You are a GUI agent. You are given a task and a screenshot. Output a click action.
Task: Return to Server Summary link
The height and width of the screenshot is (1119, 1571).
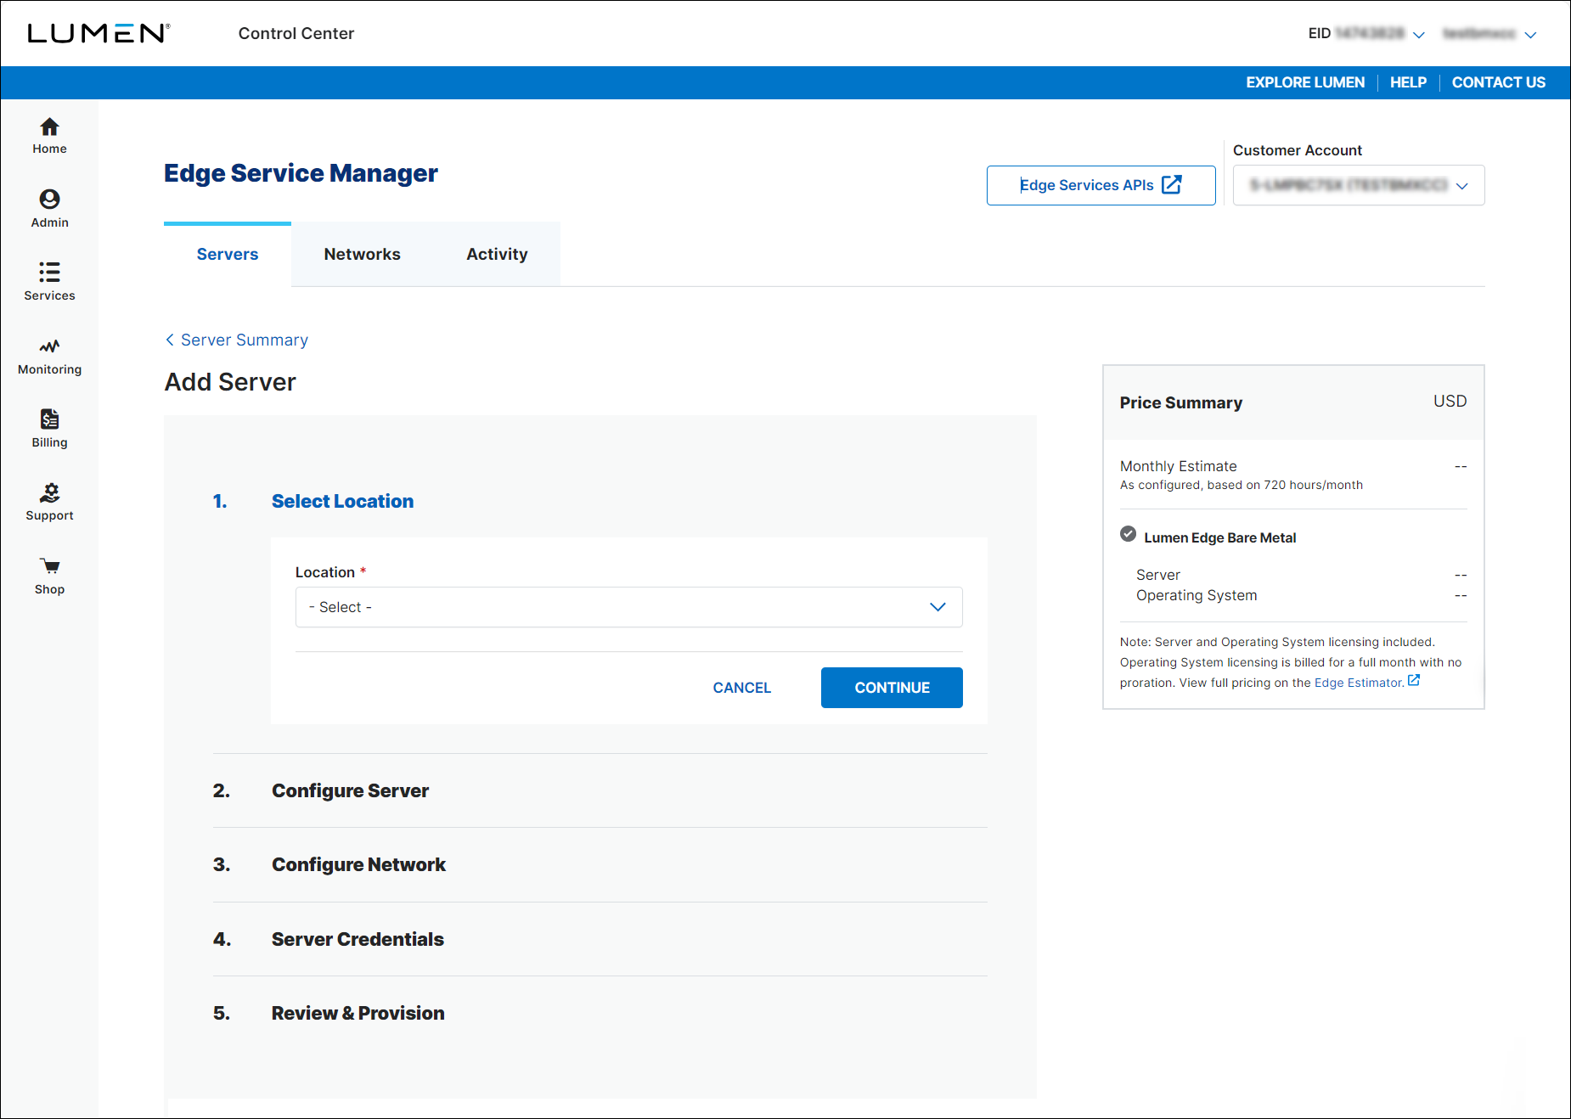(245, 340)
